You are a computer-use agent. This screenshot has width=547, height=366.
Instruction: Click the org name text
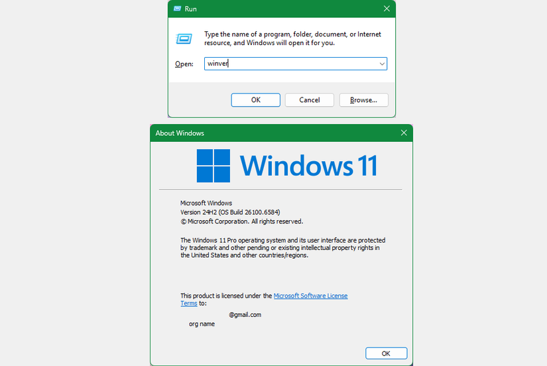pos(202,324)
